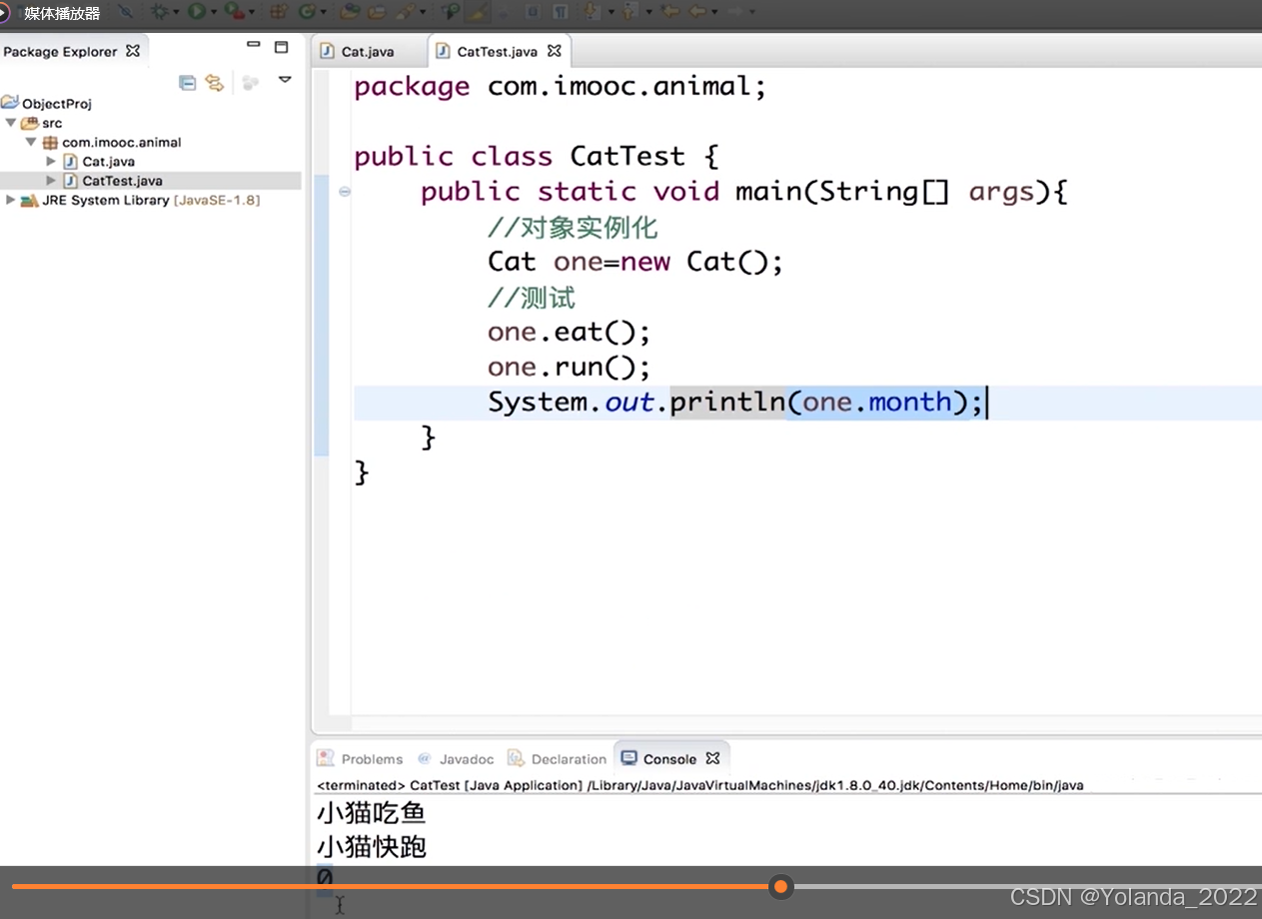
Task: Click the 'one.eat();' code line
Action: [569, 332]
